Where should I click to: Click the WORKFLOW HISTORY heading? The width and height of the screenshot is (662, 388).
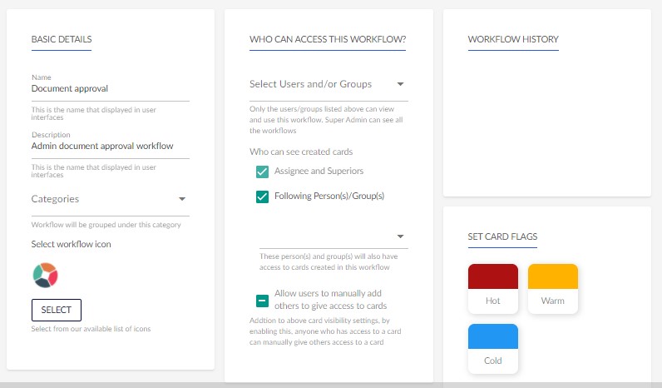tap(513, 39)
